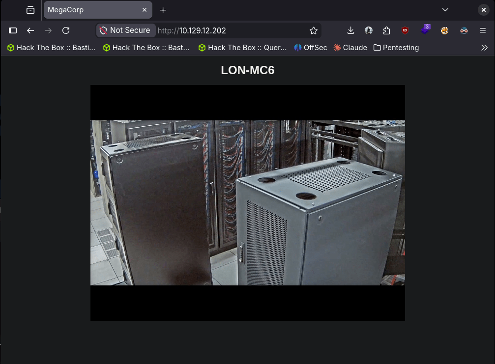
Task: Open the Downloads panel
Action: coord(350,30)
